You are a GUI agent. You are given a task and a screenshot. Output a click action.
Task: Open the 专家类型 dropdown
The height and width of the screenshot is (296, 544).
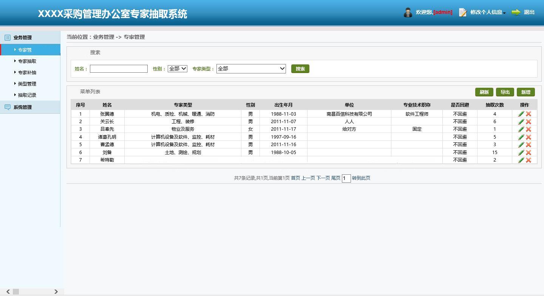pos(251,69)
